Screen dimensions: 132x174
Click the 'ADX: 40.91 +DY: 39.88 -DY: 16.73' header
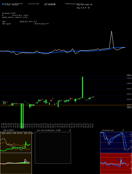[x=17, y=133]
